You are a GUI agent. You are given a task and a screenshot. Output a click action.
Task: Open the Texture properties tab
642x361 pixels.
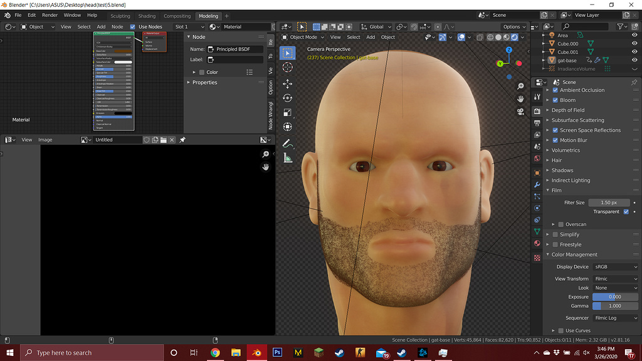point(537,258)
